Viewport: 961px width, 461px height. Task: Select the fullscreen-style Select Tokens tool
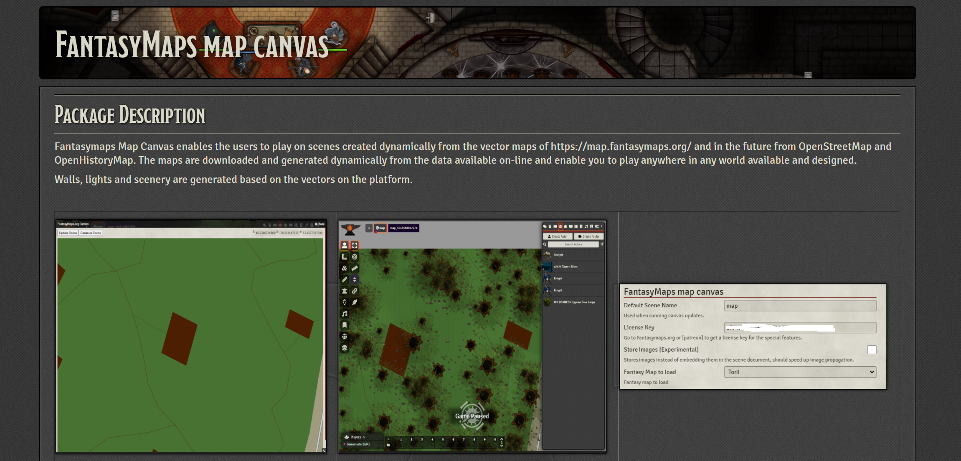355,246
